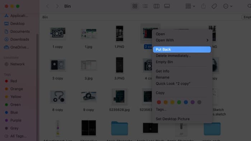Select the 1.jpg file thumbnail

89,33
